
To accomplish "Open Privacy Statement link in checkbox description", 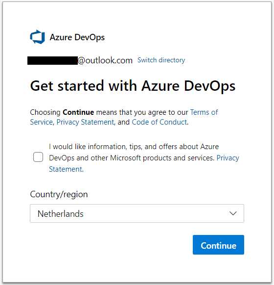I will [x=228, y=158].
